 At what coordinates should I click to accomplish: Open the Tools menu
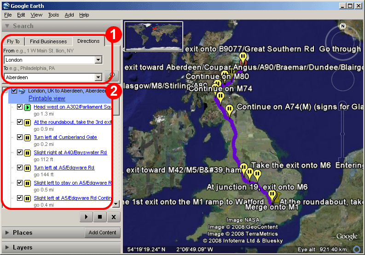point(53,15)
